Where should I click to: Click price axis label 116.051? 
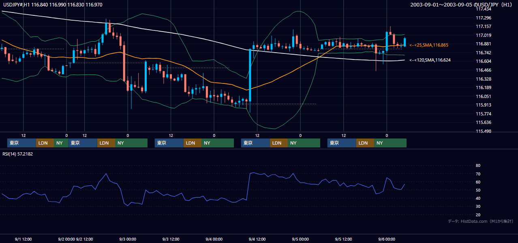click(x=483, y=96)
